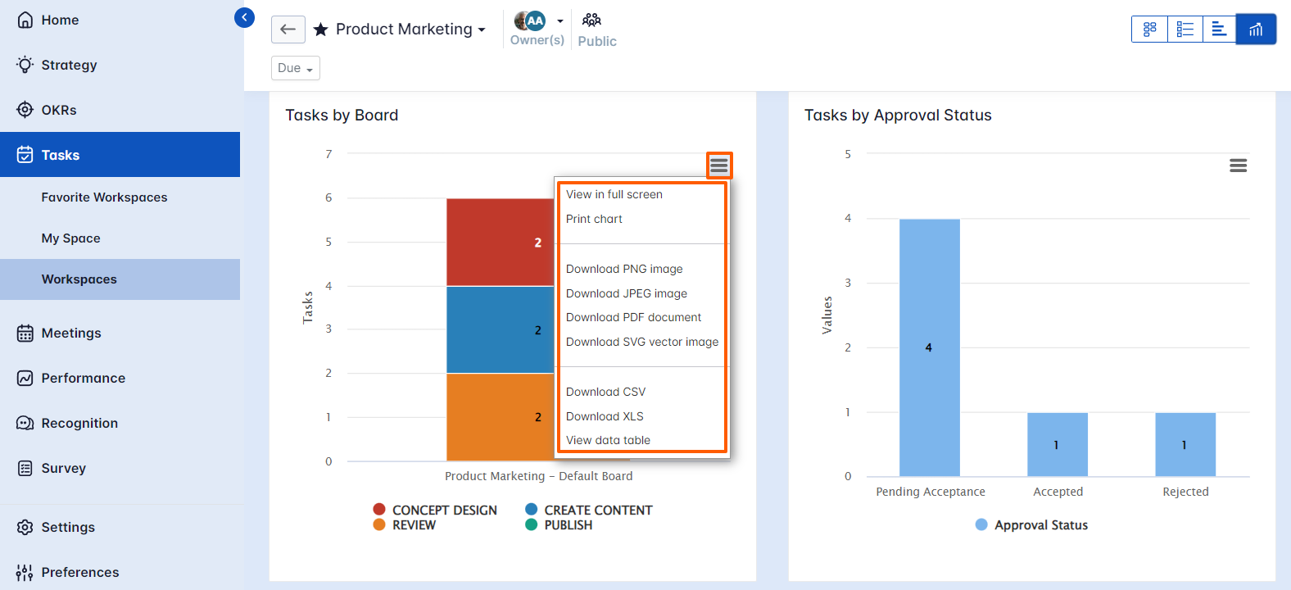The image size is (1291, 590).
Task: Choose Print chart from the menu
Action: (x=594, y=219)
